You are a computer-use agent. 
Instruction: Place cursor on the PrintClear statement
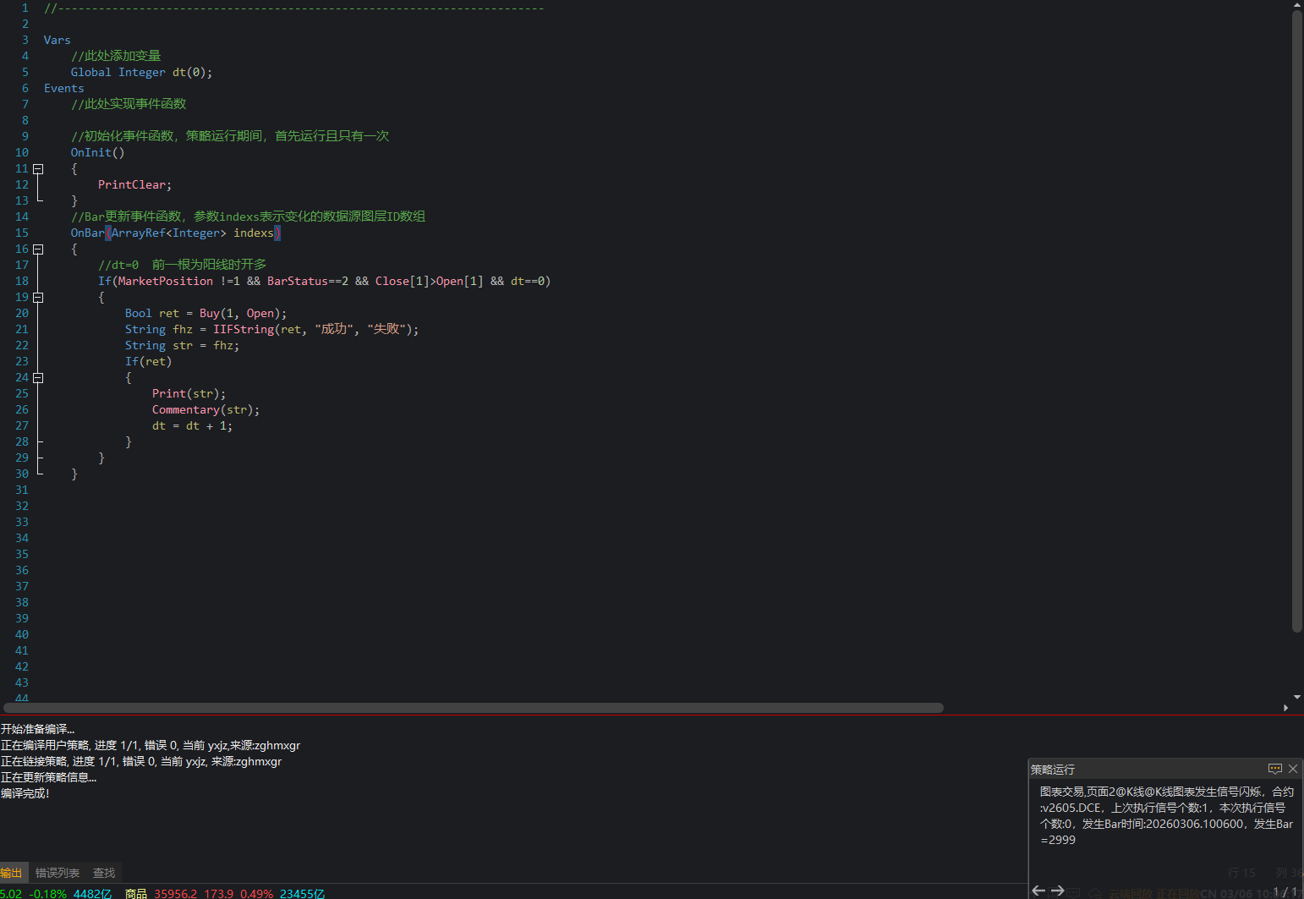tap(134, 184)
